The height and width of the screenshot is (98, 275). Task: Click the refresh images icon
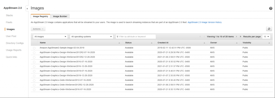(x=269, y=29)
